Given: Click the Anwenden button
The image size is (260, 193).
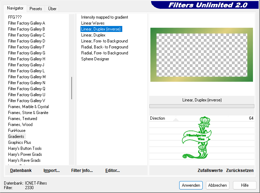Looking at the screenshot, I should pyautogui.click(x=191, y=185).
